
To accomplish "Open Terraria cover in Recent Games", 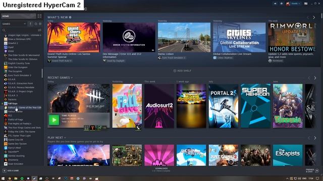I will 288,106.
